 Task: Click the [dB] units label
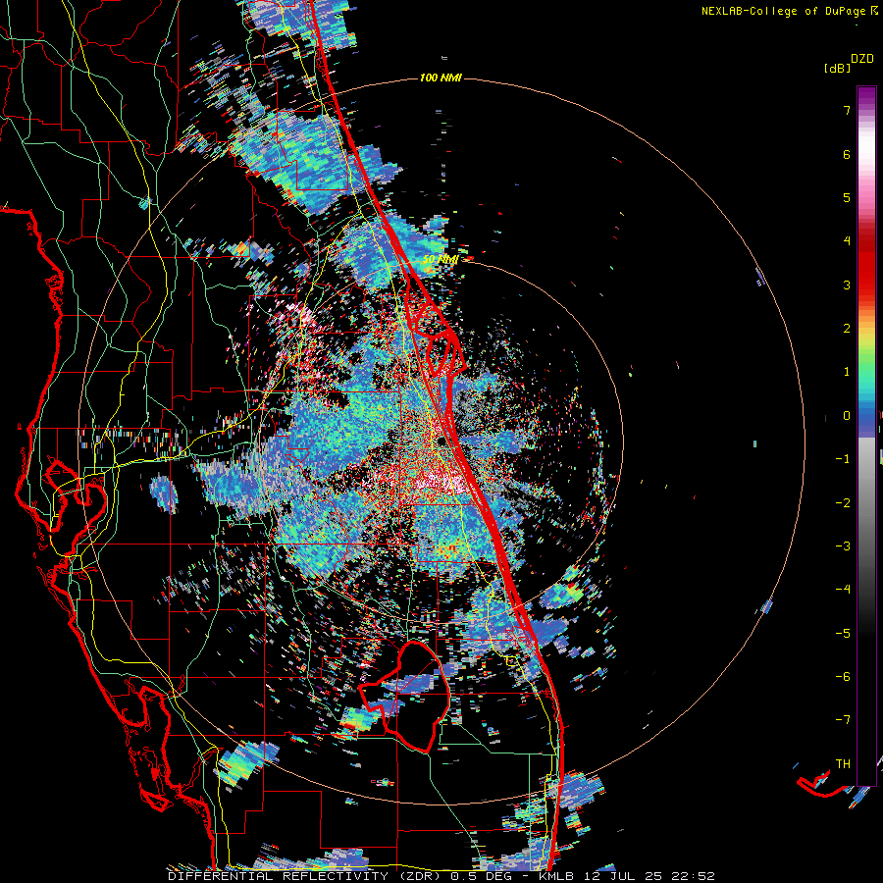click(837, 69)
